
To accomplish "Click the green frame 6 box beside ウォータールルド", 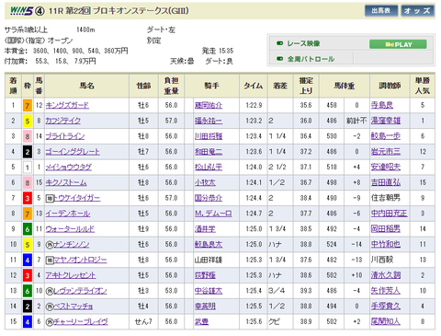I will pos(28,229).
